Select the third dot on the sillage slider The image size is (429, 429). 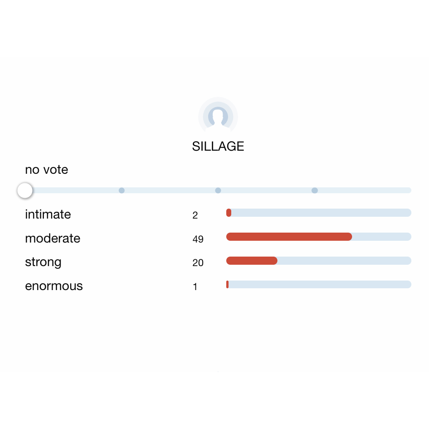click(315, 191)
